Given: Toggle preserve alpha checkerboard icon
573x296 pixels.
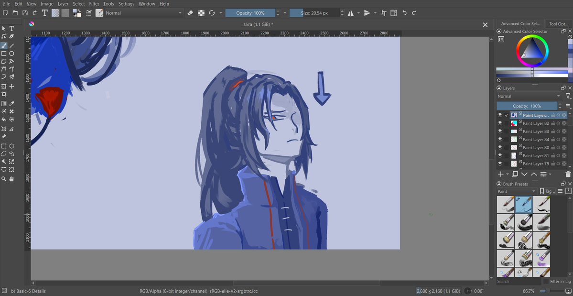Looking at the screenshot, I should (201, 13).
